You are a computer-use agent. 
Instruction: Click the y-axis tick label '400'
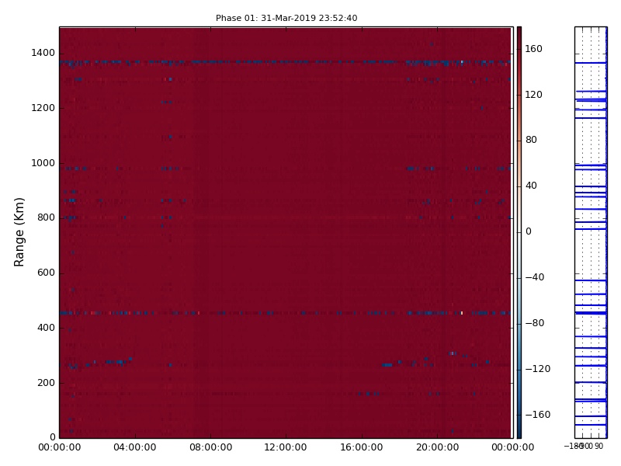(x=47, y=328)
